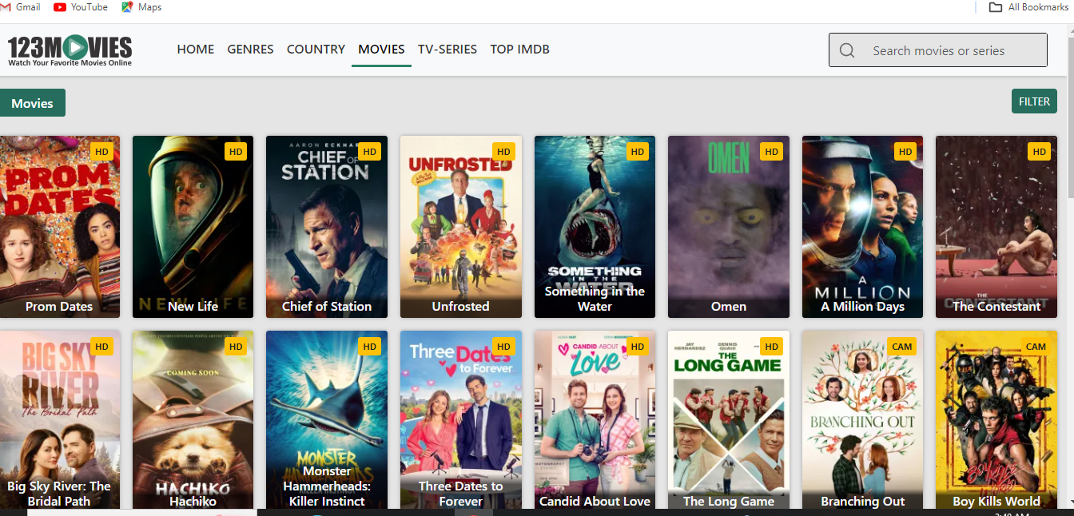Open the COUNTRY menu
This screenshot has height=516, width=1074.
coord(316,50)
